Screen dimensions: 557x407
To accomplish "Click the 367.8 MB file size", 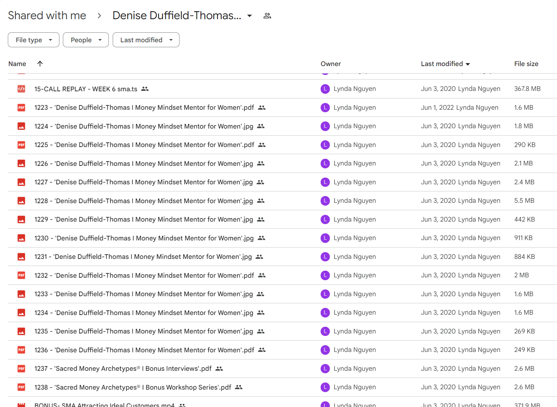I will 527,89.
